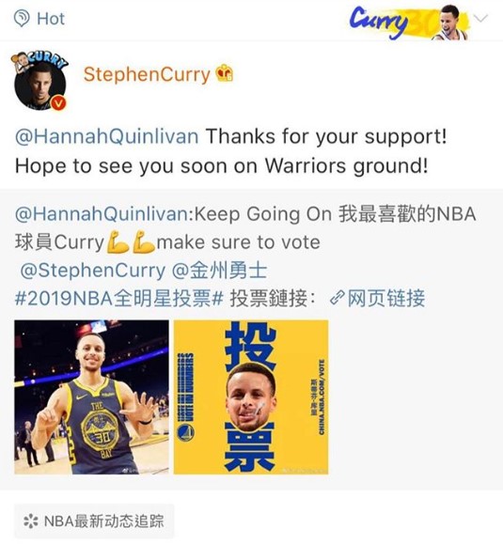The width and height of the screenshot is (503, 544).
Task: Open the Hot label tab
Action: click(51, 19)
